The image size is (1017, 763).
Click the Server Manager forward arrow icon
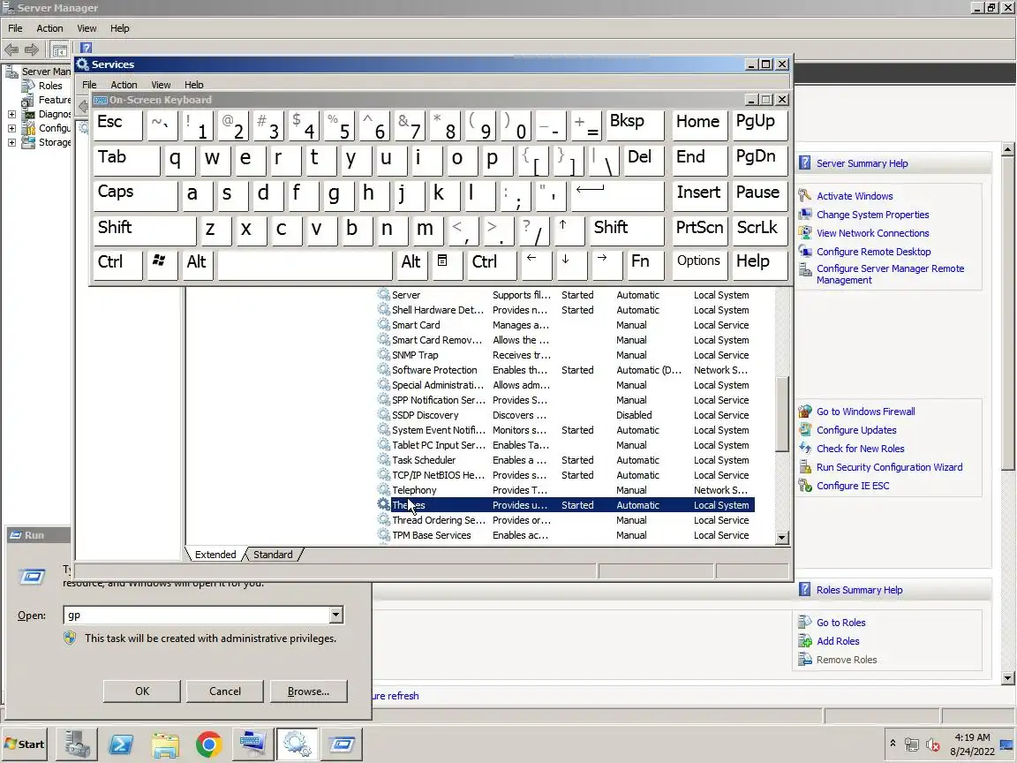click(32, 49)
